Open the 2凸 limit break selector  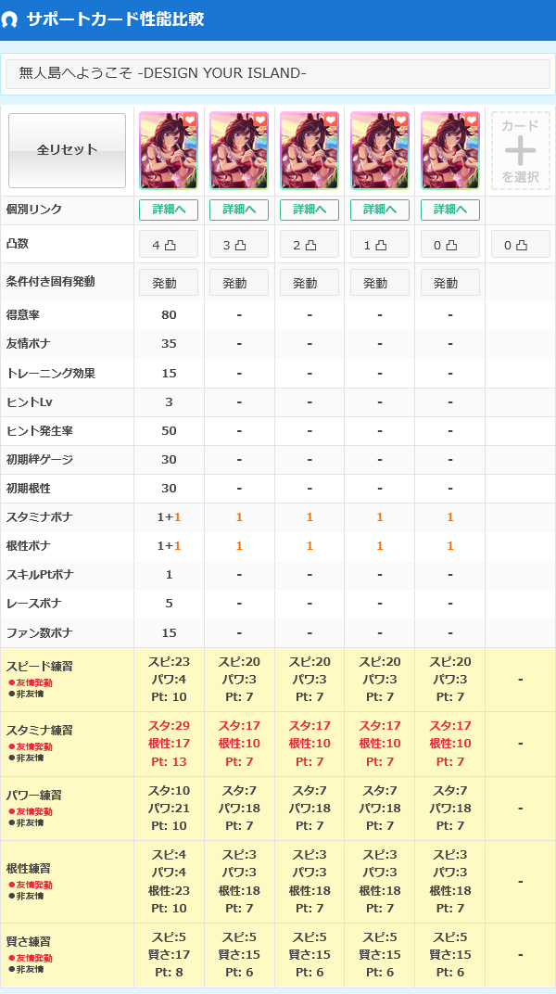309,244
